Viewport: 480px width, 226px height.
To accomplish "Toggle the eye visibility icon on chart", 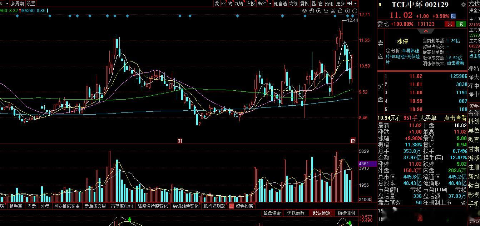I will 305,11.
